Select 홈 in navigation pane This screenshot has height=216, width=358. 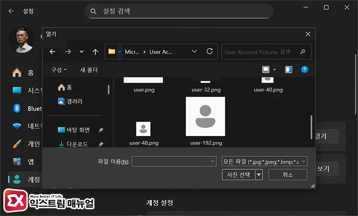coord(65,87)
